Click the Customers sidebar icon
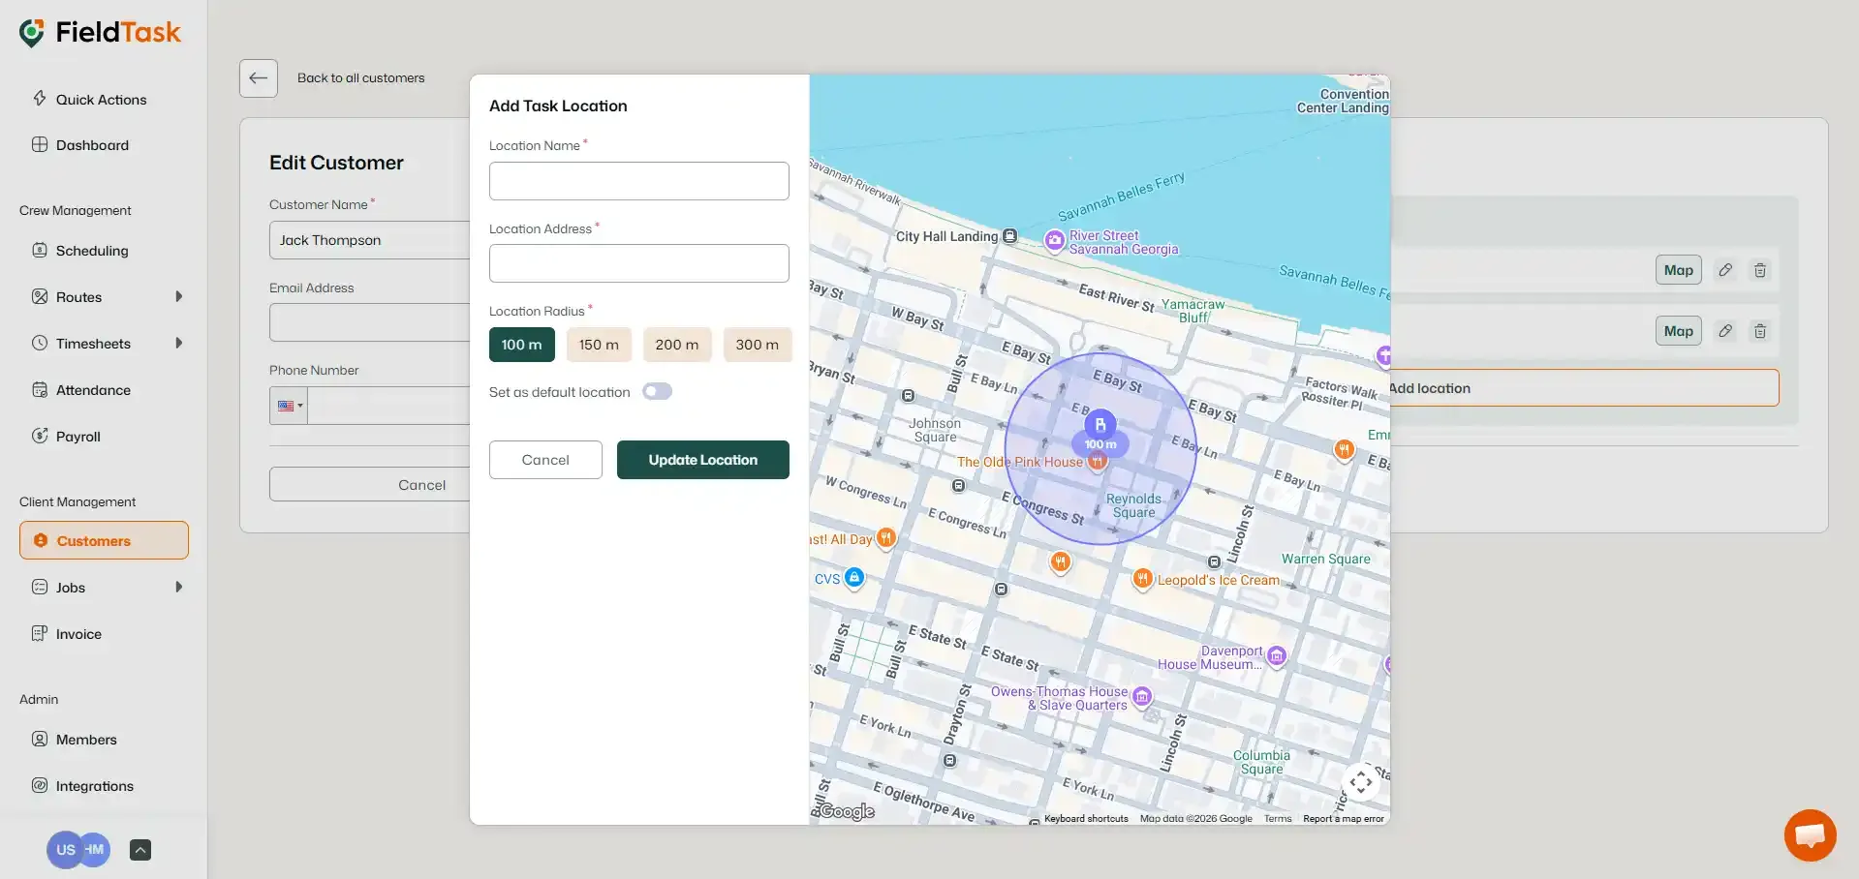Screen dimensions: 1859x879 (41, 540)
